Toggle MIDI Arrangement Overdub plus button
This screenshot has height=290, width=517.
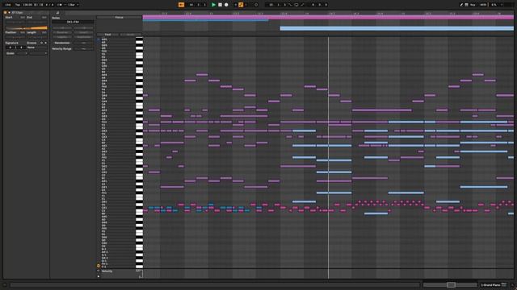click(x=235, y=5)
